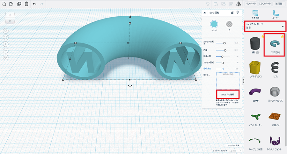287x154 pixels.
Task: Open the シェイプ ジェネレータ category dropdown
Action: point(265,26)
